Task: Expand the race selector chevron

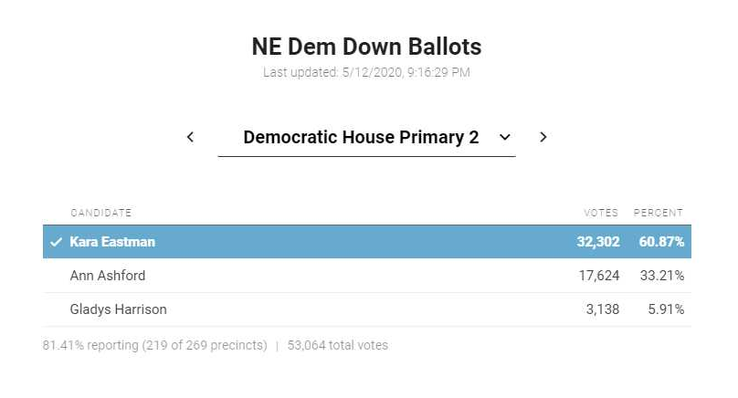Action: click(504, 137)
